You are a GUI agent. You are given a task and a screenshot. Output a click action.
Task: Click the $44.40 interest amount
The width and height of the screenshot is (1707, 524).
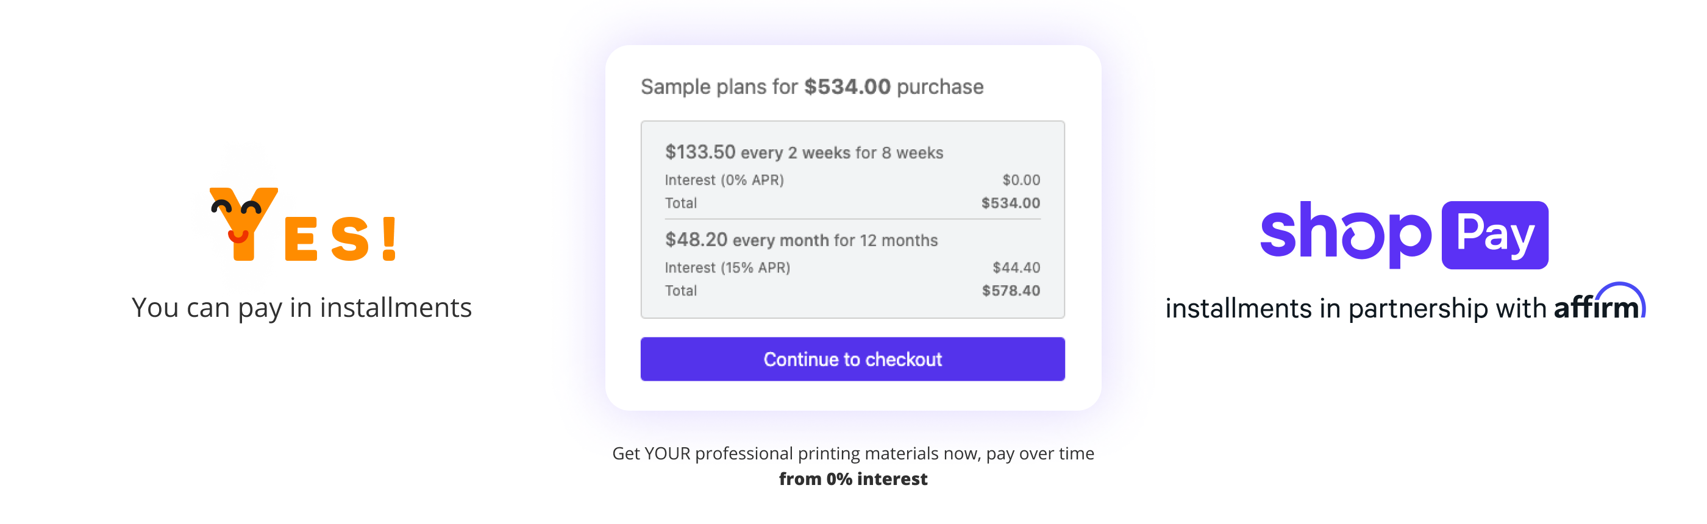(1015, 267)
